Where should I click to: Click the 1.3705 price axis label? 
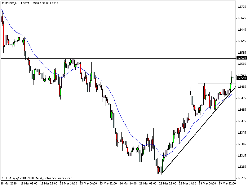click(241, 7)
